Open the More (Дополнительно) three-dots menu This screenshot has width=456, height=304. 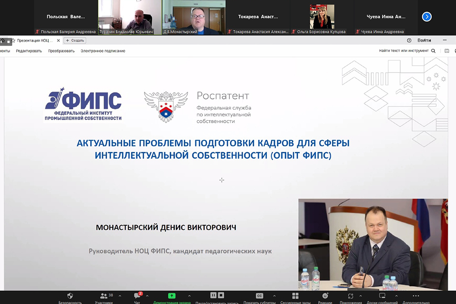point(415,296)
